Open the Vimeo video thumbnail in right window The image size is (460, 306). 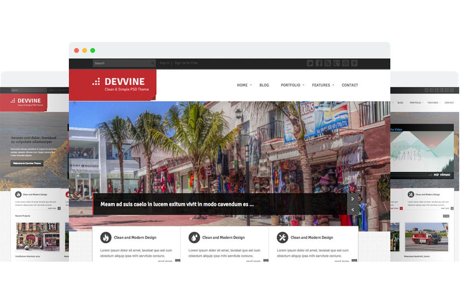(422, 151)
